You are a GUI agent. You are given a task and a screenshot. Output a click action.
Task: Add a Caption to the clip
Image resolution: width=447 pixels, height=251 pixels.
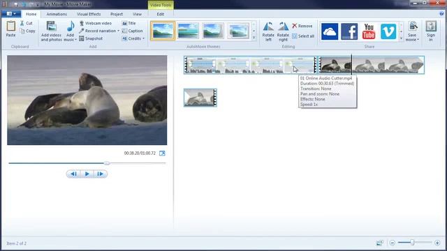click(x=132, y=31)
